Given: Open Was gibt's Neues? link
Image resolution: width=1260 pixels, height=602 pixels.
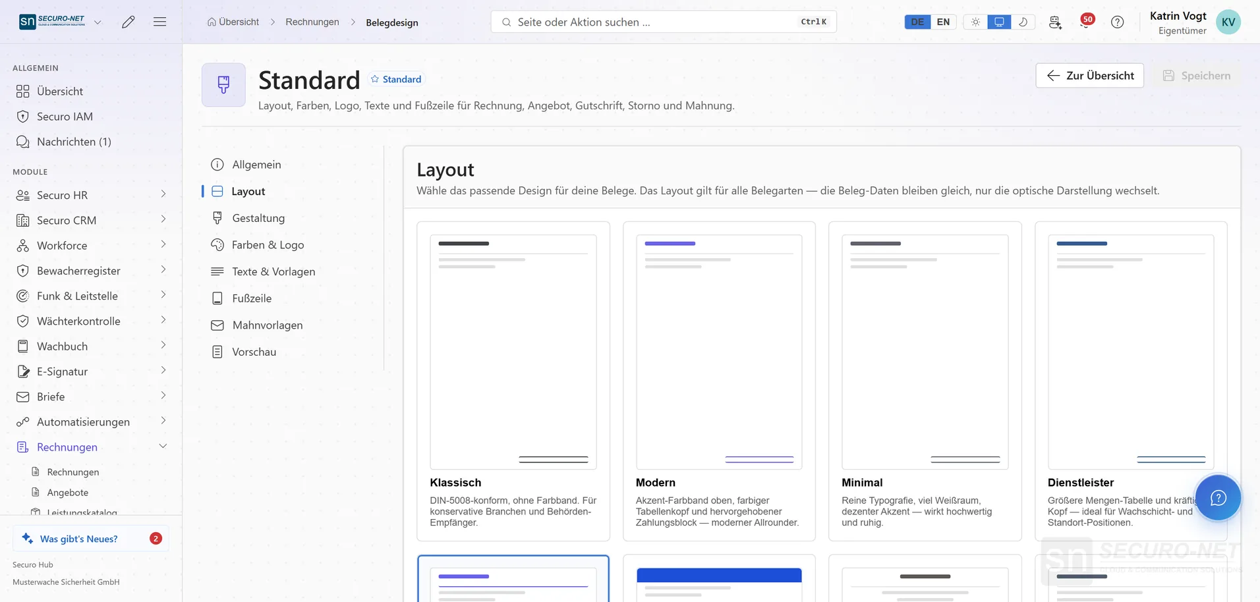Looking at the screenshot, I should point(91,538).
